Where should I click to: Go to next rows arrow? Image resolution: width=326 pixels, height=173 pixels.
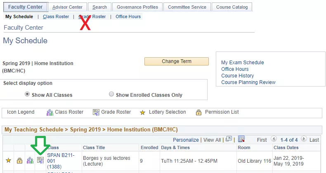(x=304, y=139)
